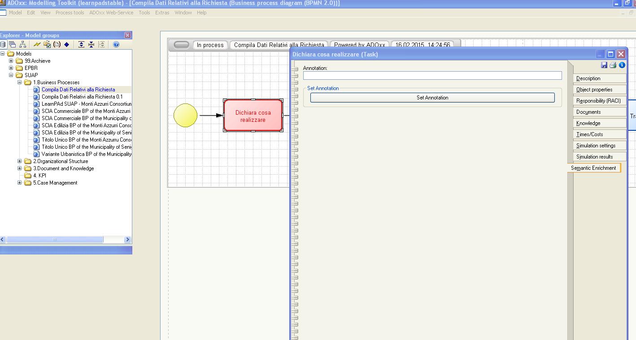Expand the 99.Archieve folder
636x340 pixels.
coord(11,61)
